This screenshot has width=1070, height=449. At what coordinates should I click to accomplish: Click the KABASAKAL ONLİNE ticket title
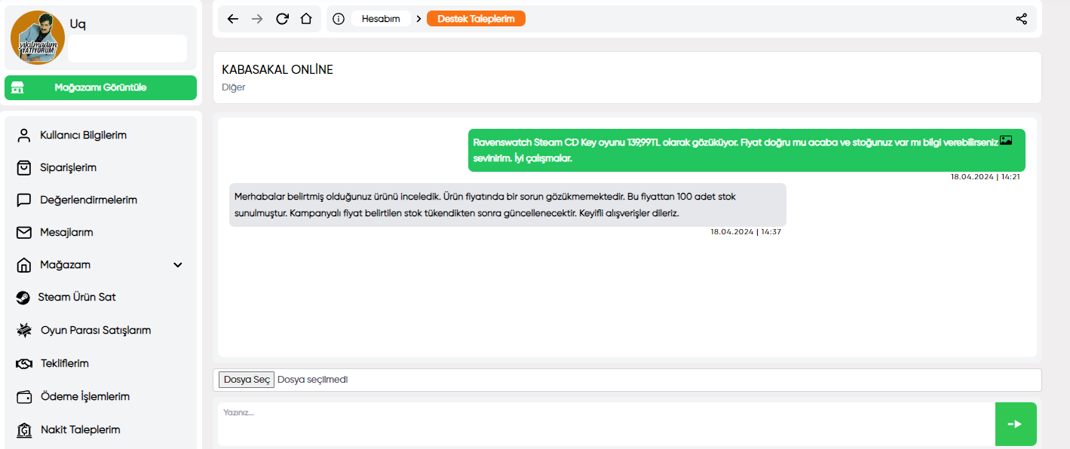(277, 69)
